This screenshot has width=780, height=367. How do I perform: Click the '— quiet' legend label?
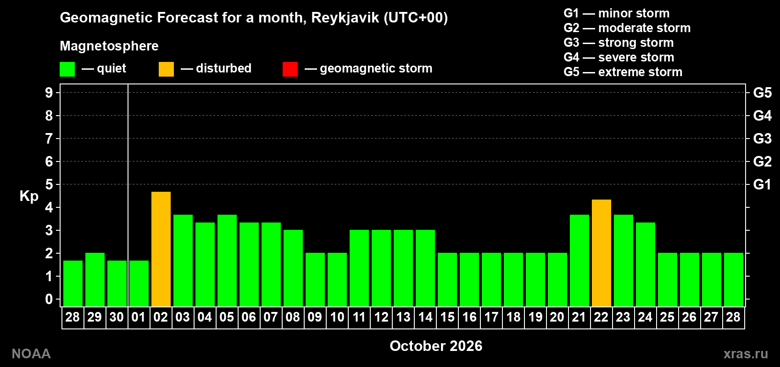point(104,68)
